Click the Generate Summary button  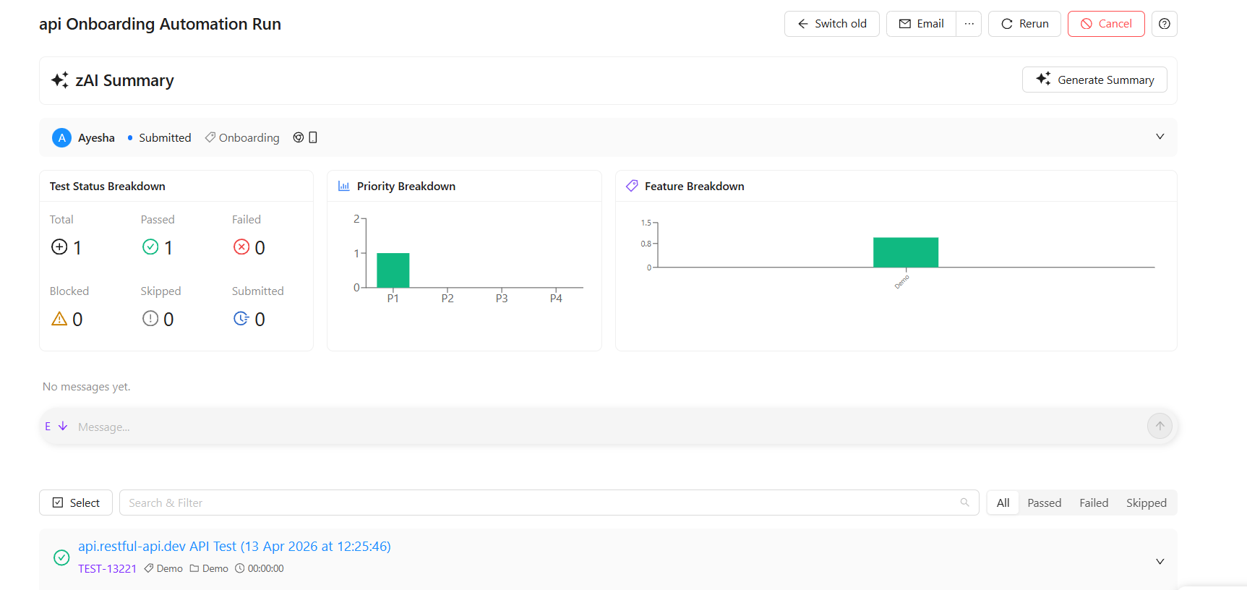(1094, 80)
